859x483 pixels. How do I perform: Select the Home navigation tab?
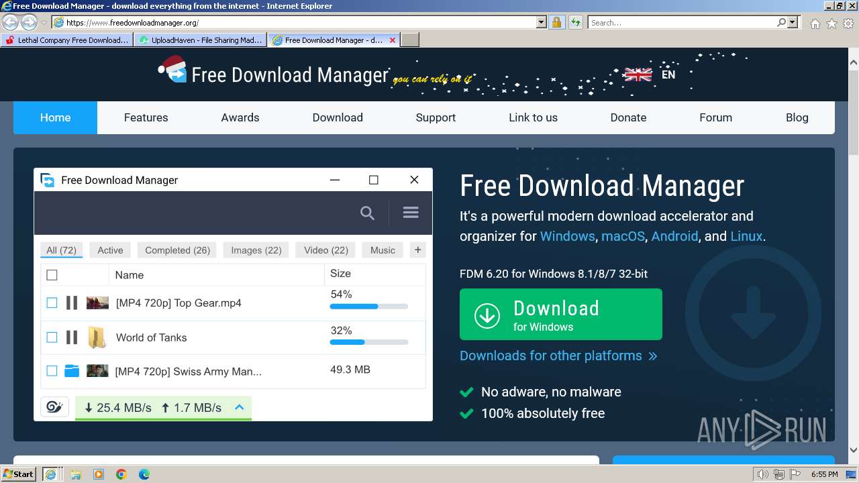(55, 117)
